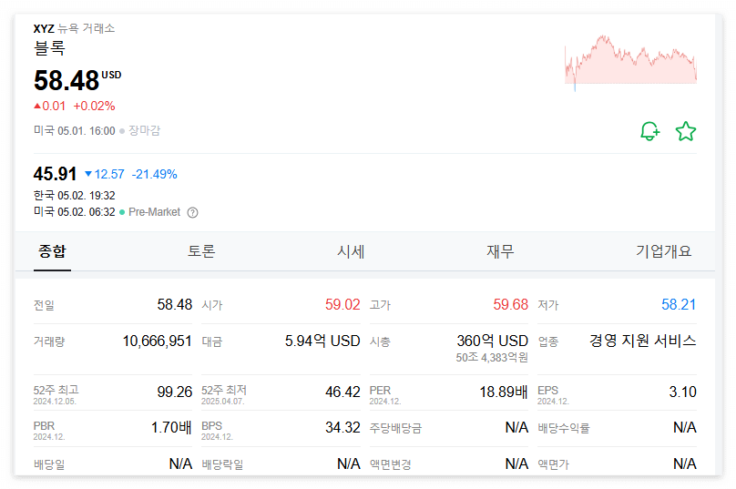The width and height of the screenshot is (736, 489).
Task: Add a price alert with the bell icon
Action: click(x=650, y=131)
